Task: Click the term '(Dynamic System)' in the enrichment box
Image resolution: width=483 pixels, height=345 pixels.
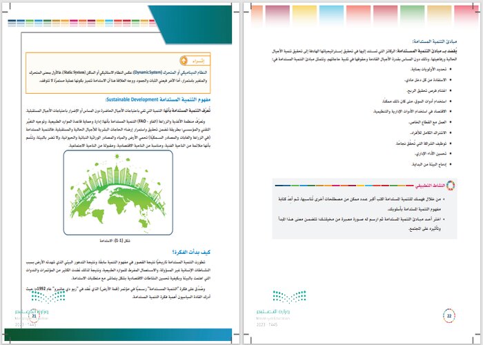Action: coord(147,72)
